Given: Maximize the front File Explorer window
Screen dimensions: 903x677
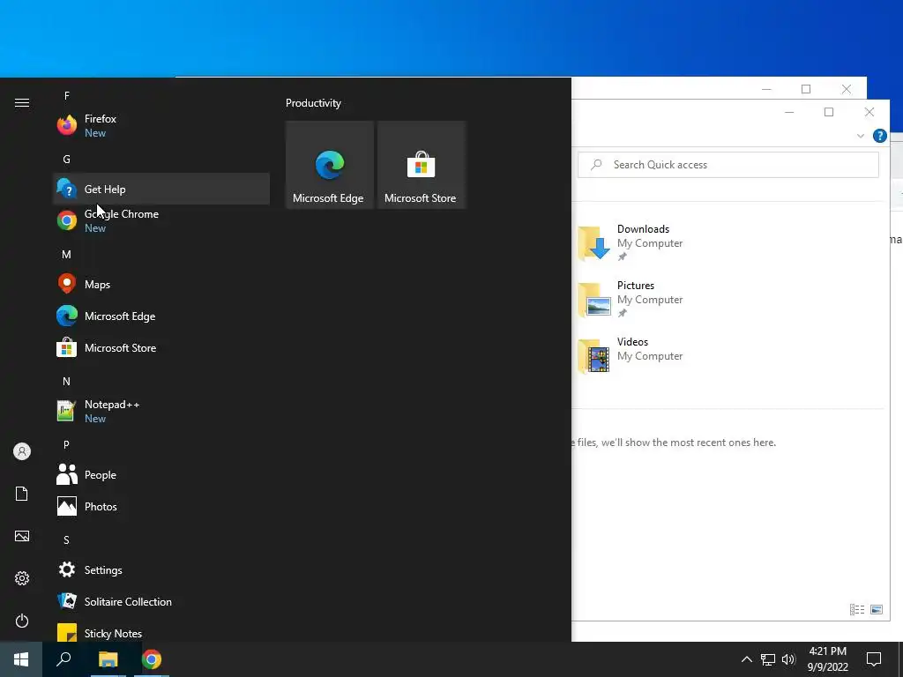Looking at the screenshot, I should click(x=829, y=112).
